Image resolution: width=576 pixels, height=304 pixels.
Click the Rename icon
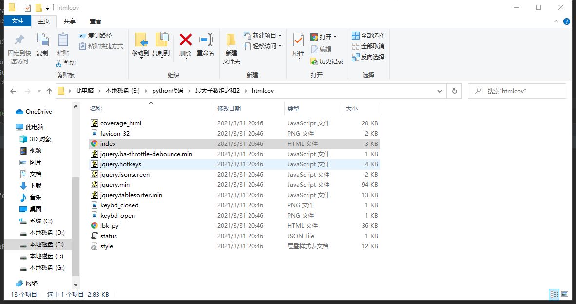pos(206,40)
